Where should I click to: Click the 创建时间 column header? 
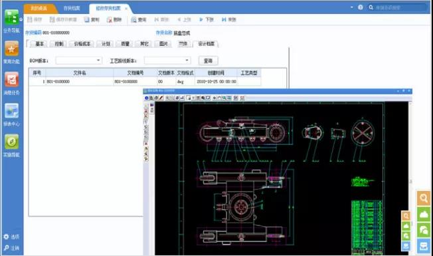pyautogui.click(x=216, y=72)
